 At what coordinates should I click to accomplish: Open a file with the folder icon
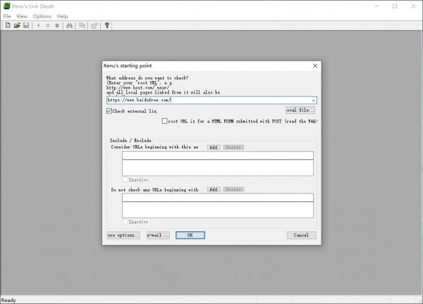(17, 25)
